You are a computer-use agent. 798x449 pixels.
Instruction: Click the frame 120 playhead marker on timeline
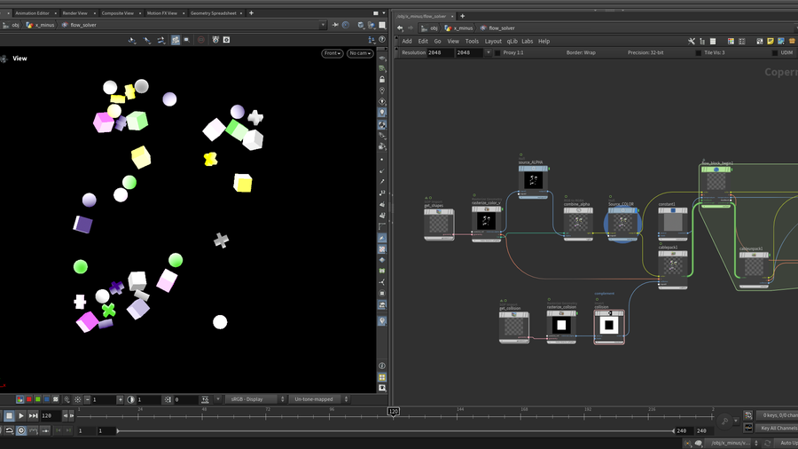tap(392, 412)
